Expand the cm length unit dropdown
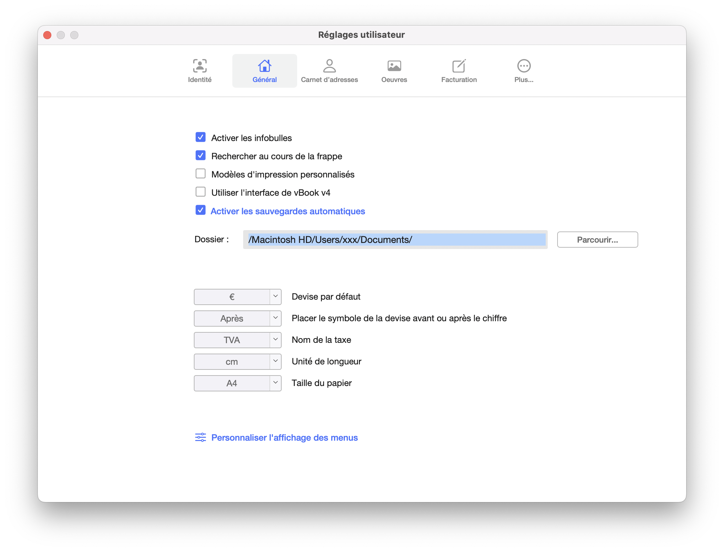Screen dimensions: 724x552 pos(275,361)
